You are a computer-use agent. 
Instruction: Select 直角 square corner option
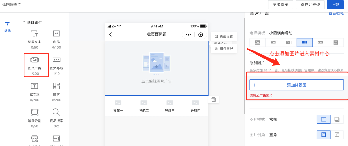[x=324, y=135]
